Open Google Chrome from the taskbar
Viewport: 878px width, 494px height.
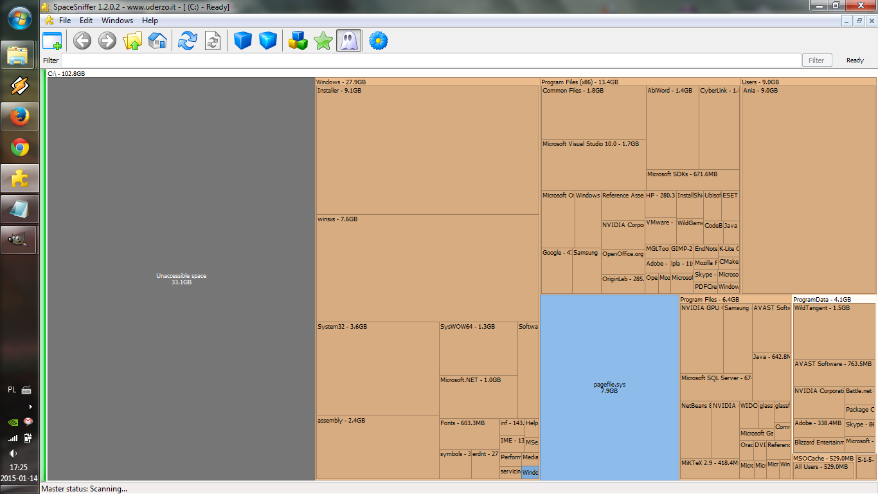[x=20, y=148]
